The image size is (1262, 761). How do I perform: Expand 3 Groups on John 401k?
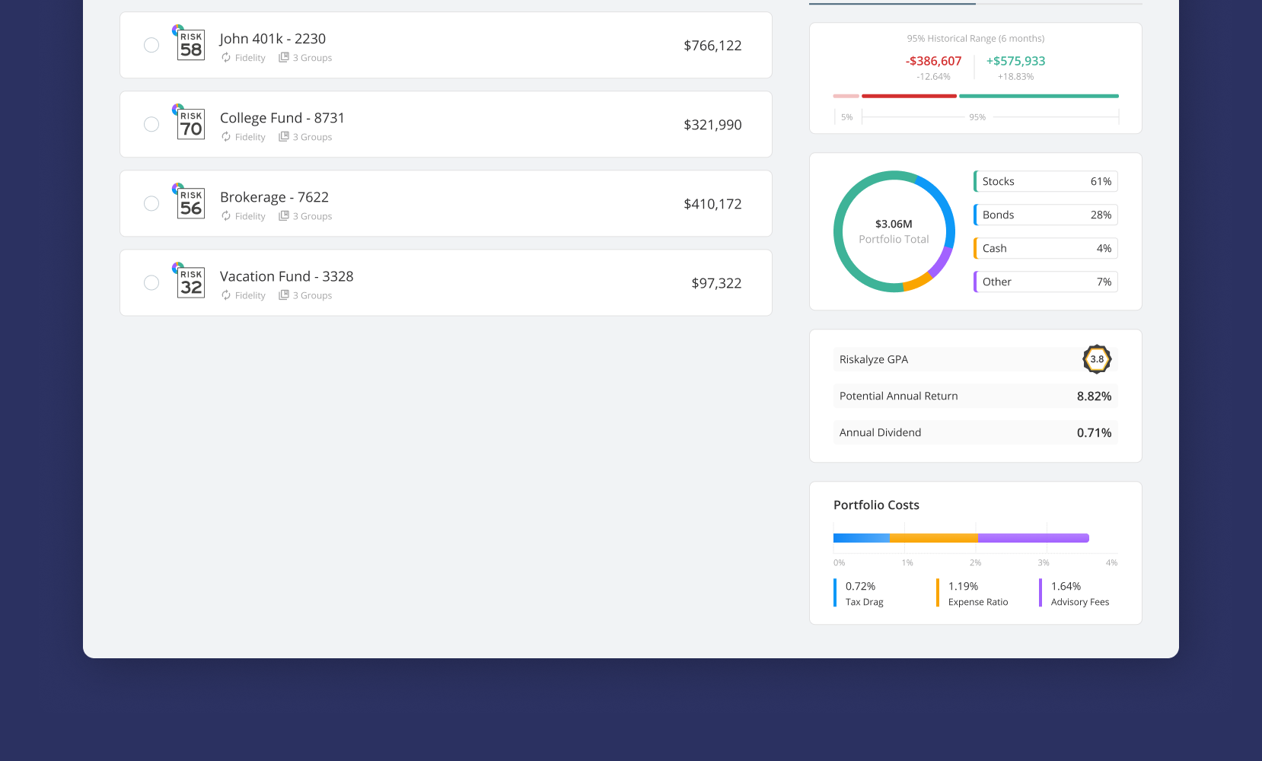312,57
